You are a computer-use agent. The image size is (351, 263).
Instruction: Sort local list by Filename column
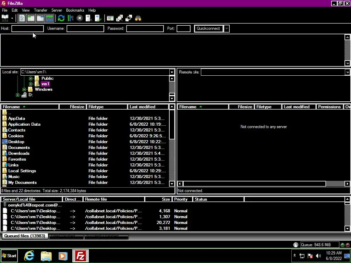click(30, 107)
